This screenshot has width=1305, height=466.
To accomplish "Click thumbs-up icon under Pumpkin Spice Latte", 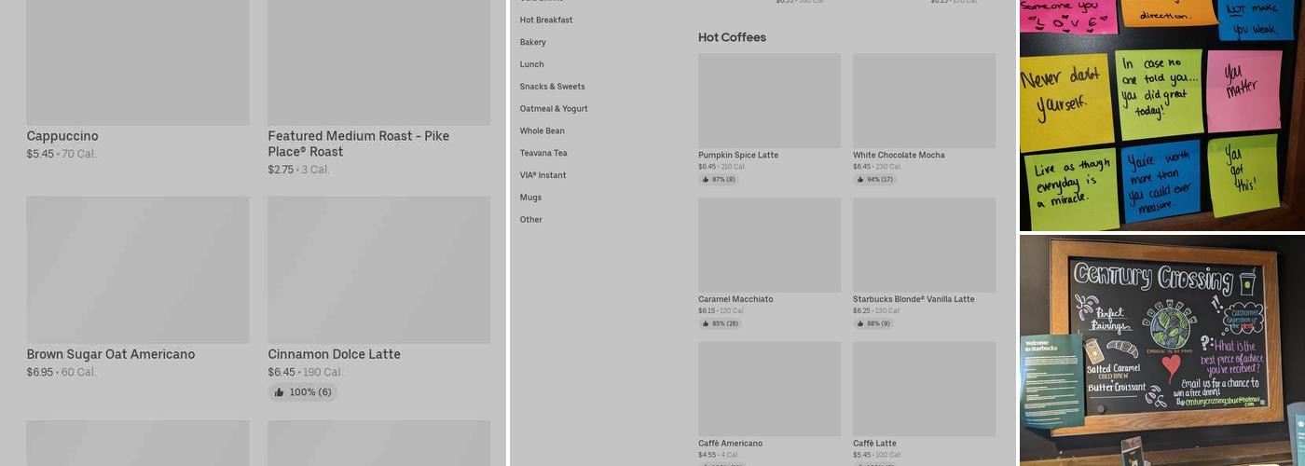I will [706, 180].
